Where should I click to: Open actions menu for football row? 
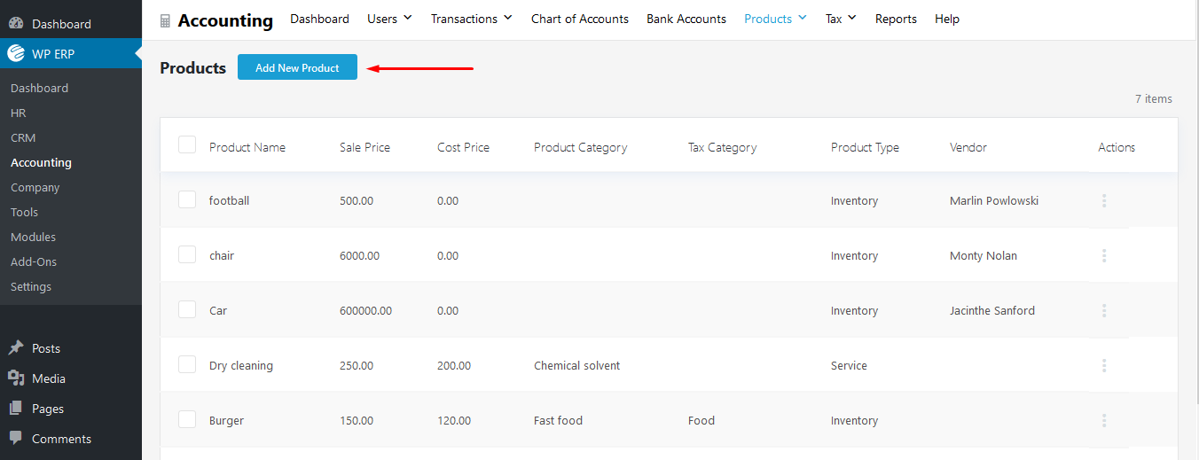(x=1104, y=201)
